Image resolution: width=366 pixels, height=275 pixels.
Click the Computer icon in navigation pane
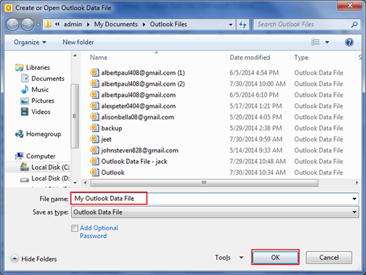[x=19, y=156]
